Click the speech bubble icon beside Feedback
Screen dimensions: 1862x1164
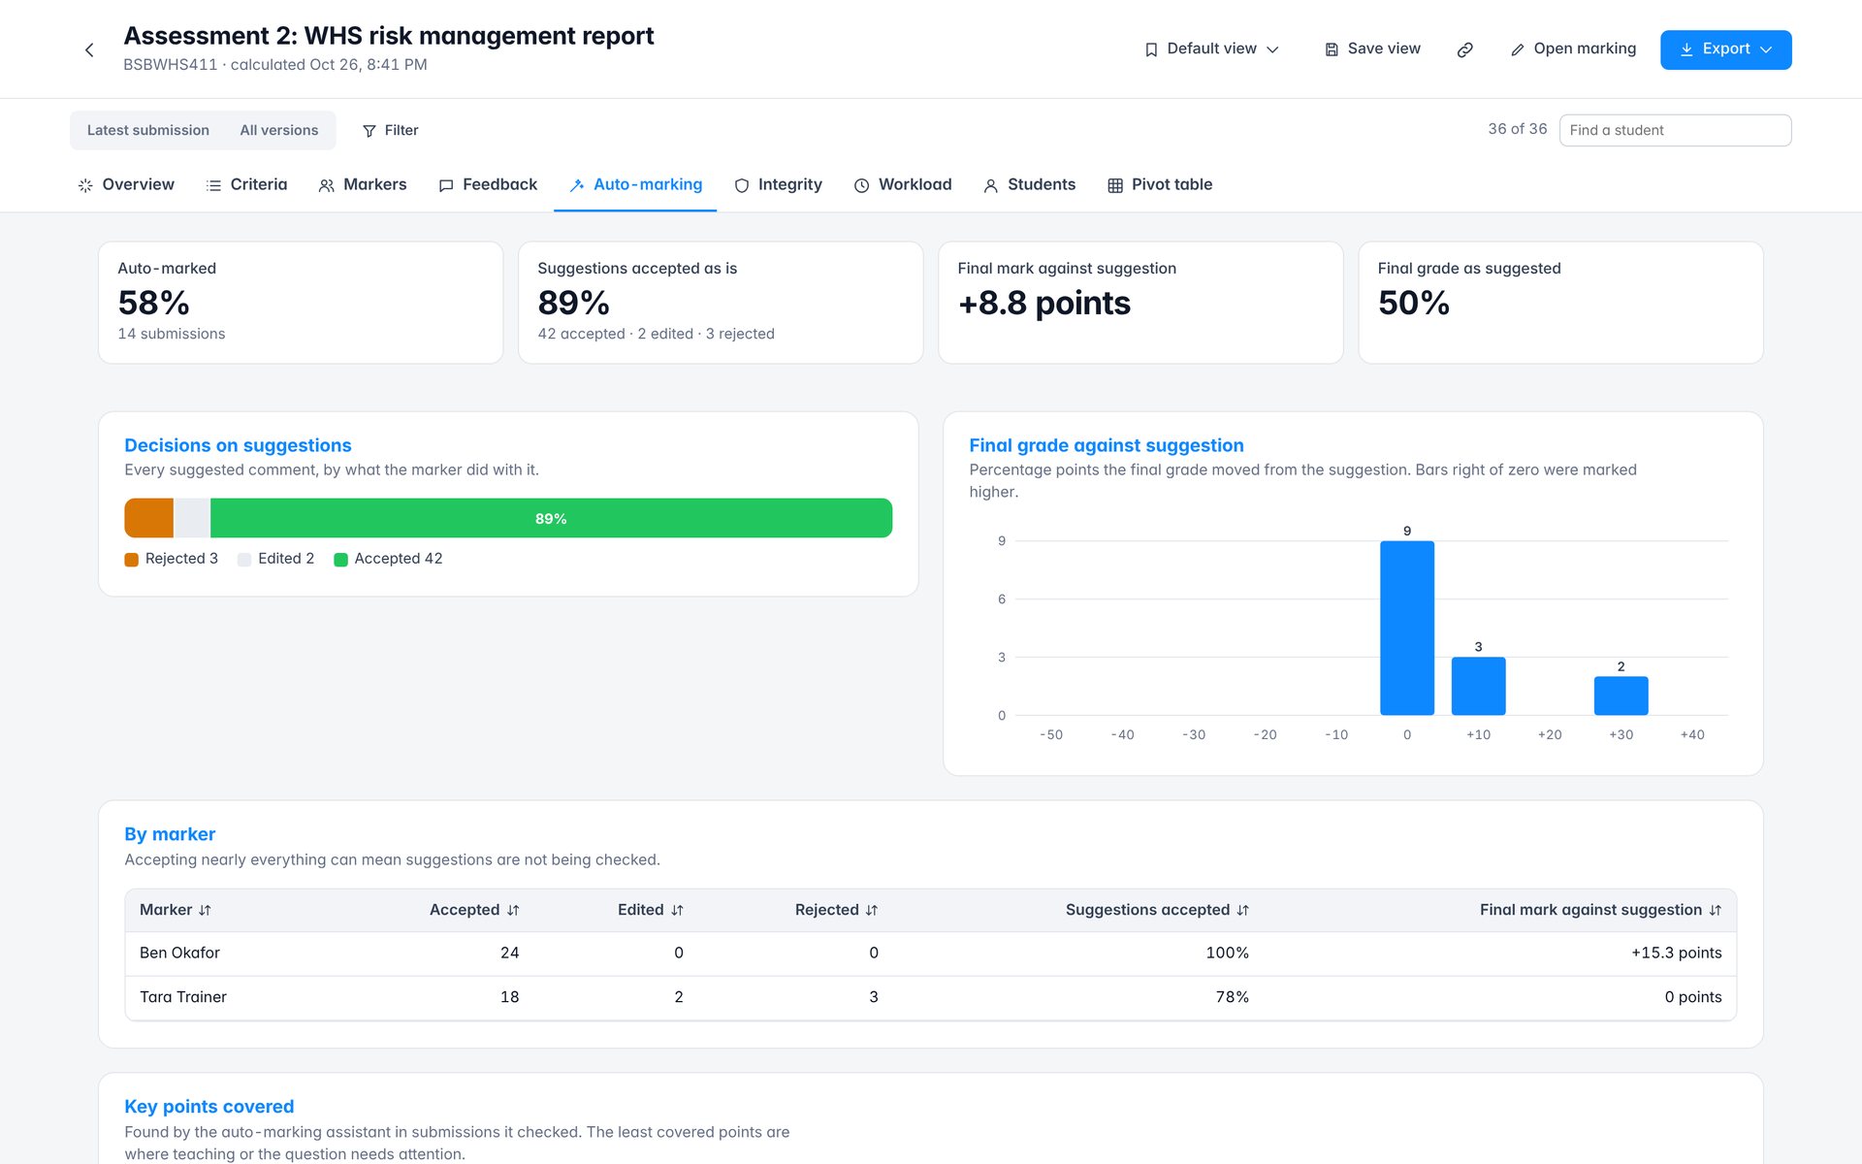446,185
